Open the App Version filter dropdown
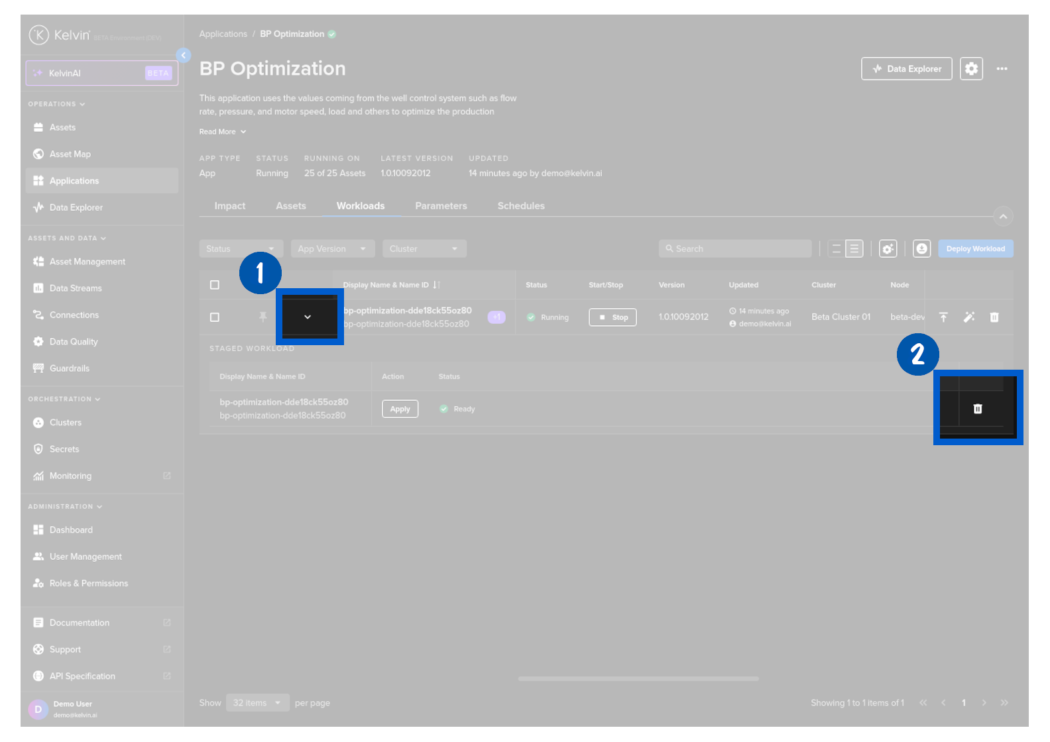Viewport: 1050px width, 742px height. click(x=333, y=249)
